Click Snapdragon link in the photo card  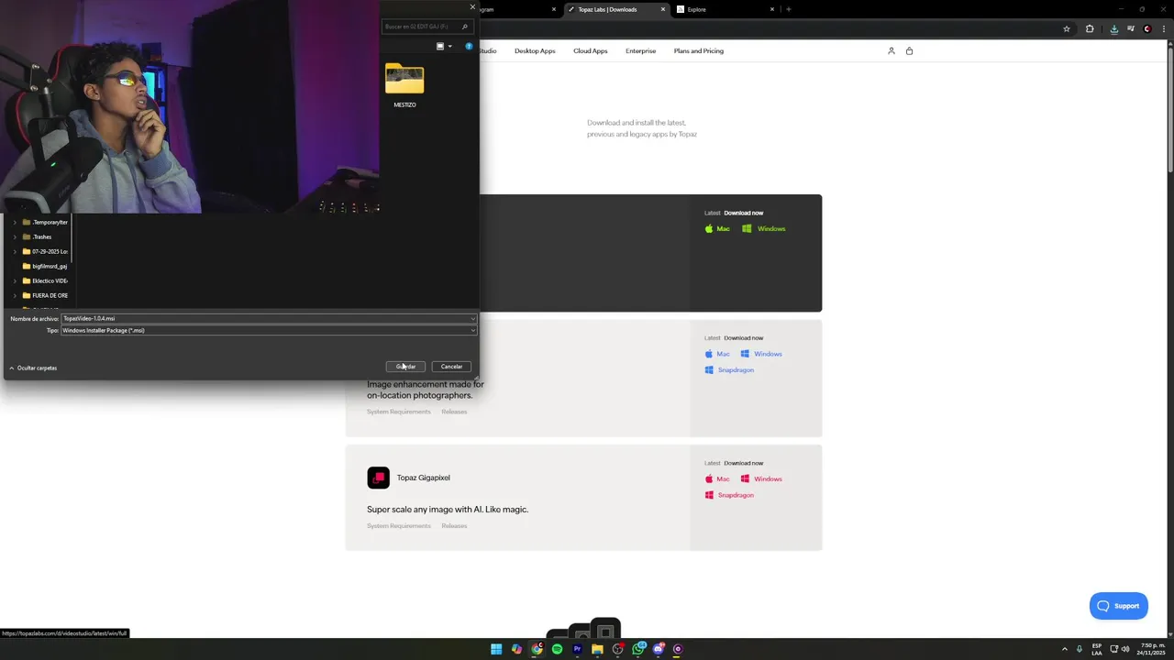[x=729, y=369]
